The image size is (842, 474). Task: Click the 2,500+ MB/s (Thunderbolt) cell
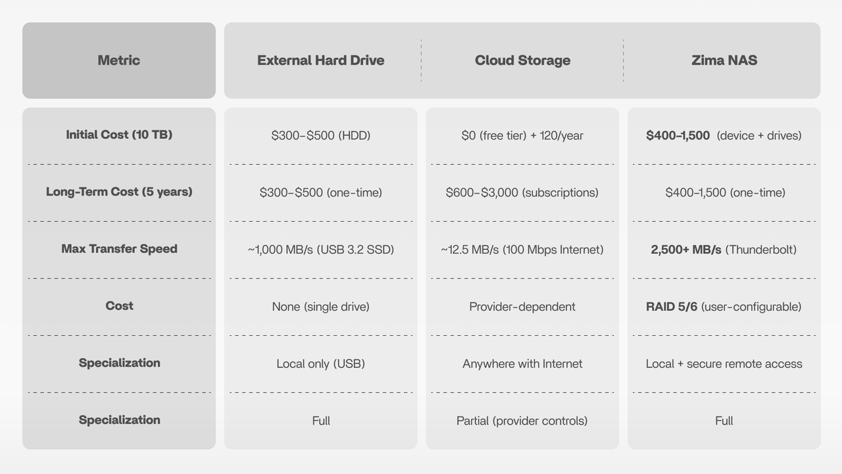pyautogui.click(x=724, y=250)
